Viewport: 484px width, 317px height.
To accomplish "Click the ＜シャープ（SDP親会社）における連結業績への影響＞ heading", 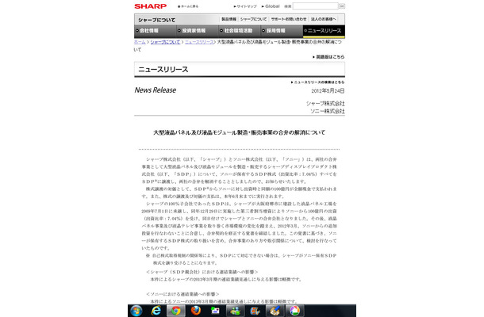I will click(x=202, y=272).
